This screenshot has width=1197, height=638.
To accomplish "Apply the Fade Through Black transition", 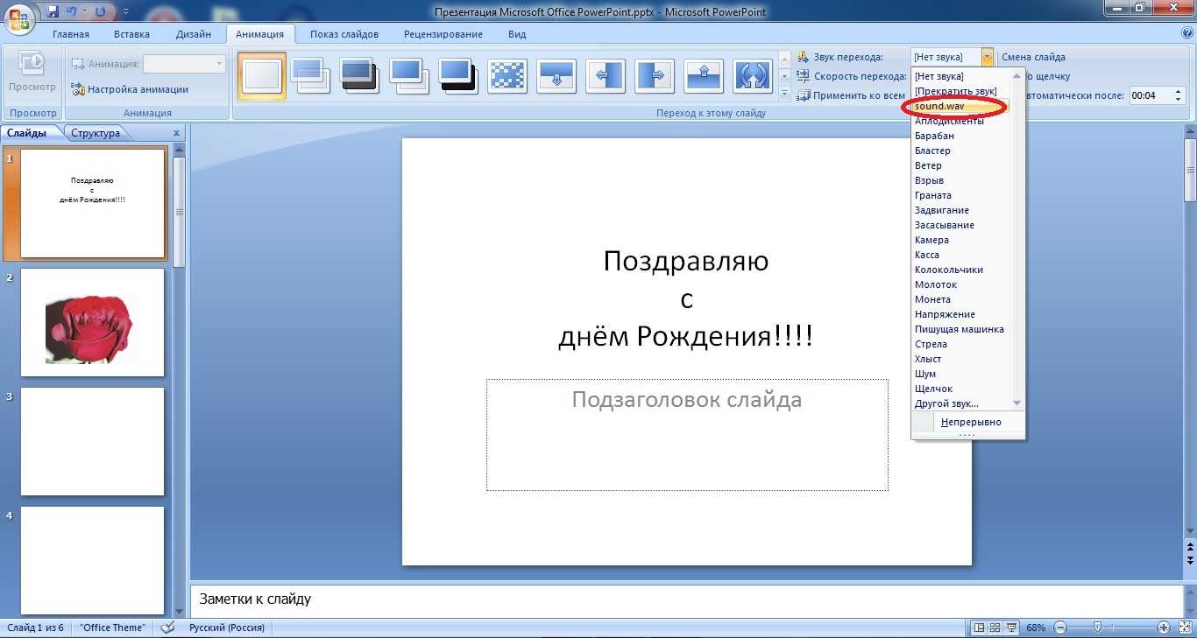I will tap(358, 76).
